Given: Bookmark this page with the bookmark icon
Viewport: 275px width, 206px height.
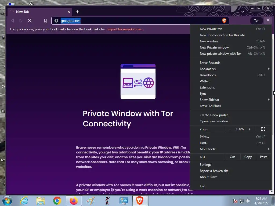Looking at the screenshot, I should (x=46, y=21).
